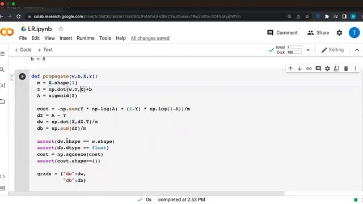363x204 pixels.
Task: Go forward in browser history
Action: tap(10, 16)
